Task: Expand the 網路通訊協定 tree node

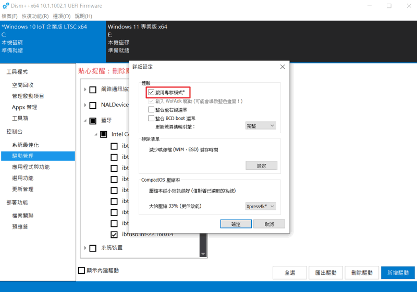Action: [85, 90]
